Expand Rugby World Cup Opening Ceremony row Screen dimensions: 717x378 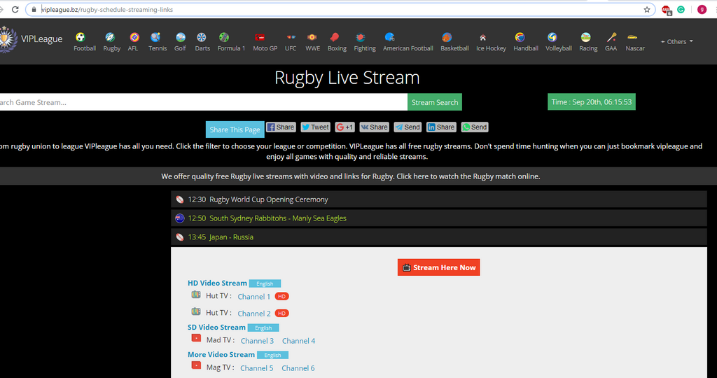click(439, 199)
